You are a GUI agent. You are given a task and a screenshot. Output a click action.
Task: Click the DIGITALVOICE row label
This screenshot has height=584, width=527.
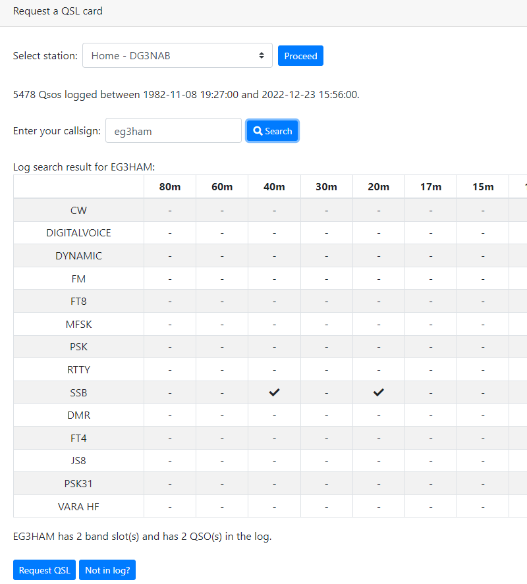point(78,232)
